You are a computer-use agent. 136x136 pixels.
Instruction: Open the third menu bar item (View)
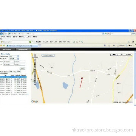tap(15, 37)
